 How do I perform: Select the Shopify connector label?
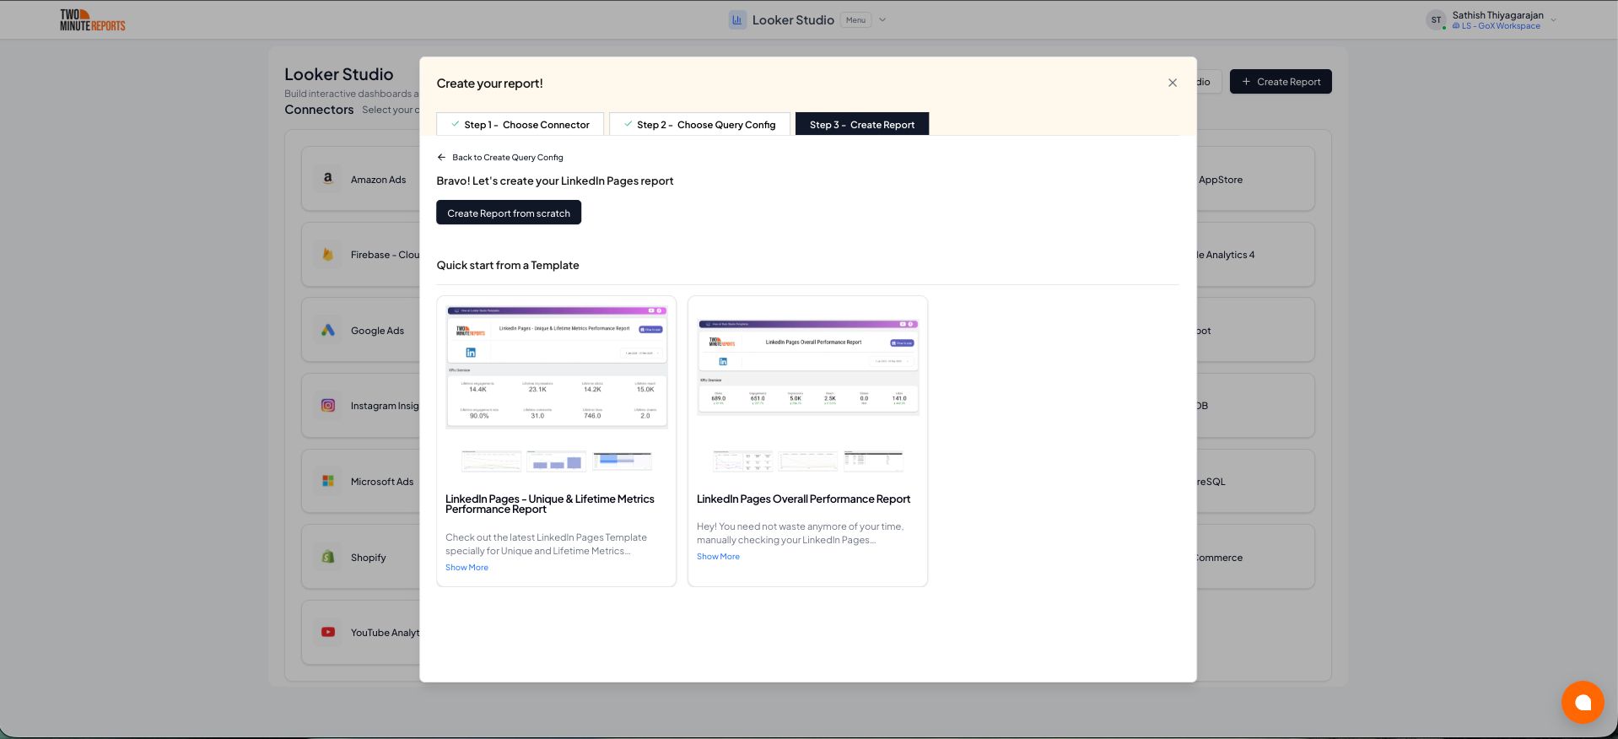tap(369, 558)
